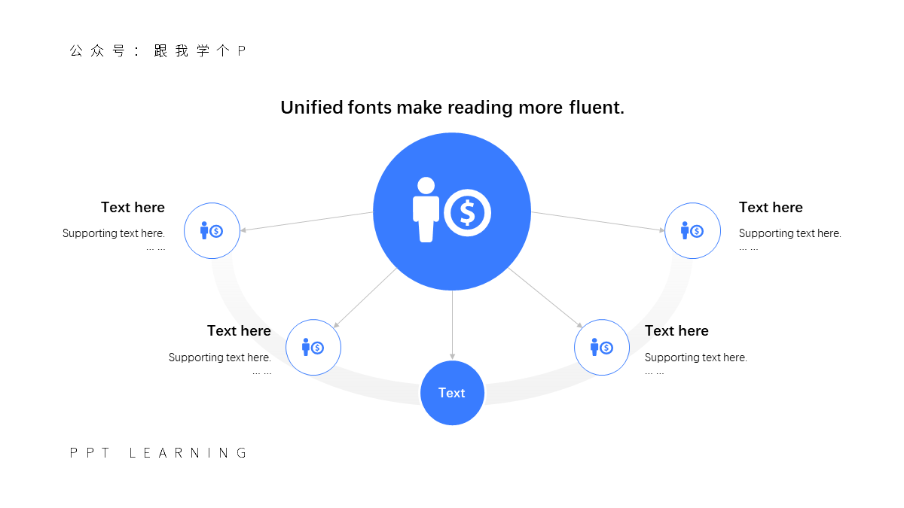
Task: Click the lower-right "Text here" heading
Action: click(x=676, y=330)
